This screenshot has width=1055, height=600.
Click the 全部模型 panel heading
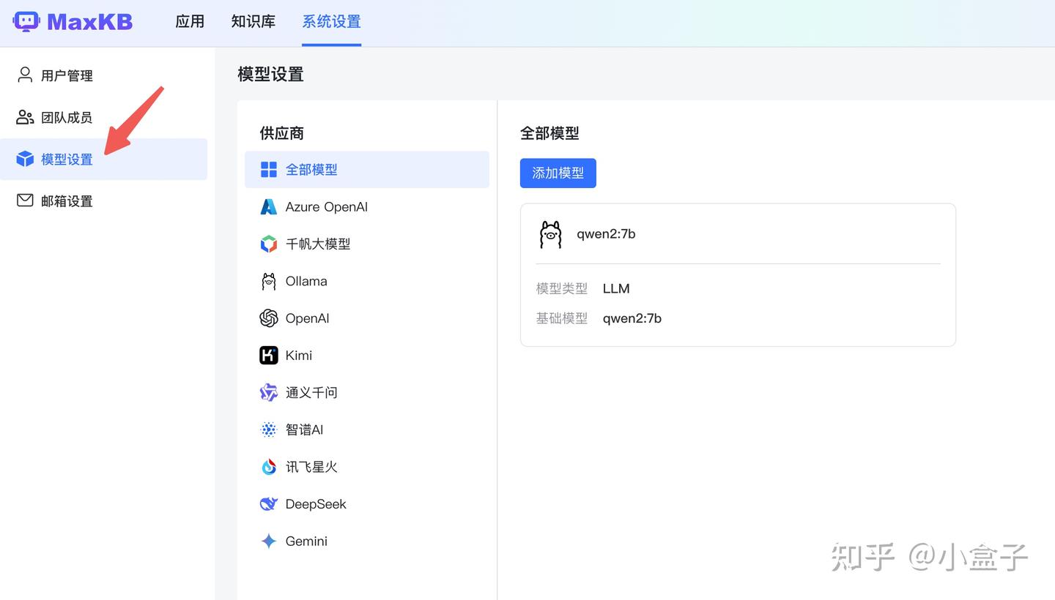549,133
